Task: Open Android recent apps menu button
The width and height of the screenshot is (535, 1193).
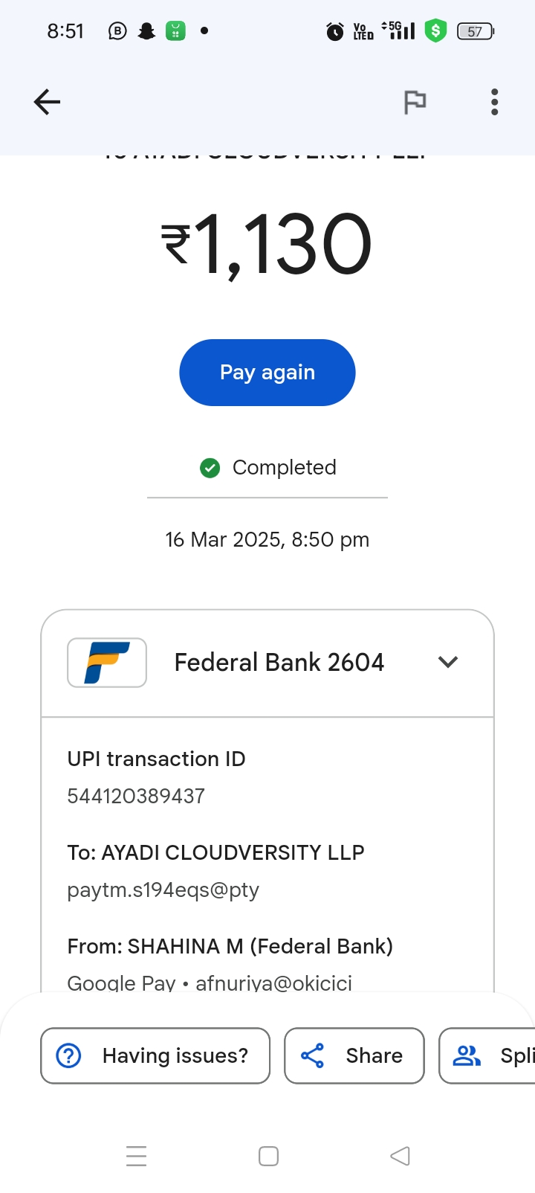Action: (137, 1156)
